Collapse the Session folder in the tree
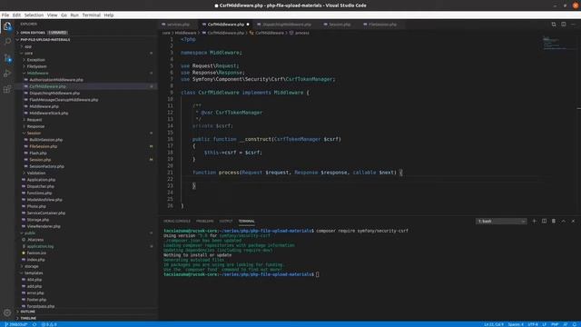The image size is (581, 327). (x=34, y=134)
